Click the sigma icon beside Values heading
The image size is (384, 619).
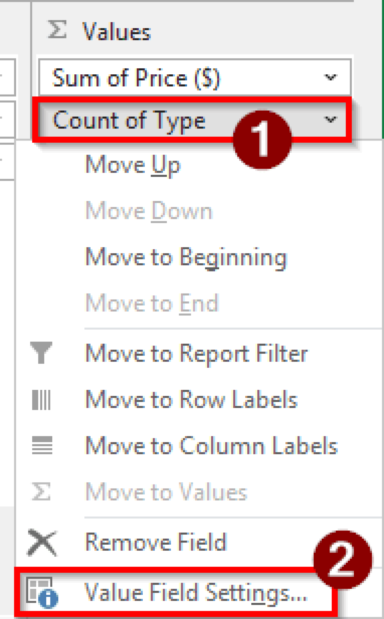coord(57,29)
